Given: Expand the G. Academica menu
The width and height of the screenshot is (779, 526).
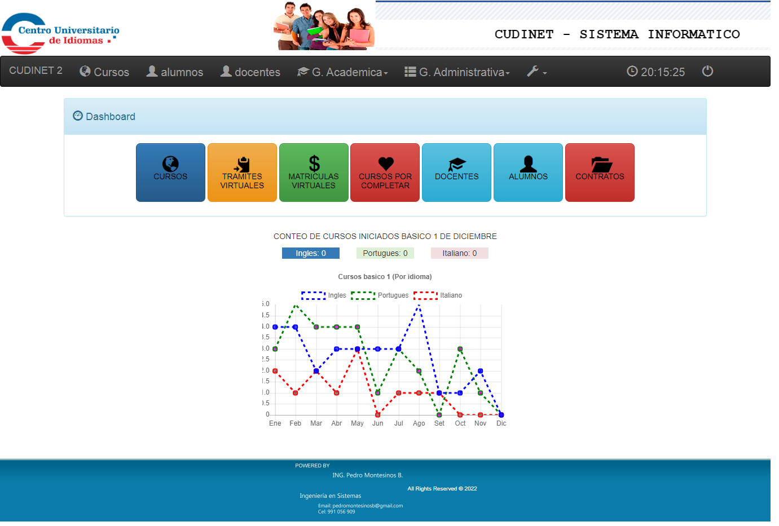Looking at the screenshot, I should click(x=342, y=72).
